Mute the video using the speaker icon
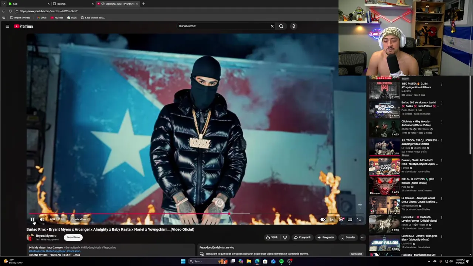 42,219
